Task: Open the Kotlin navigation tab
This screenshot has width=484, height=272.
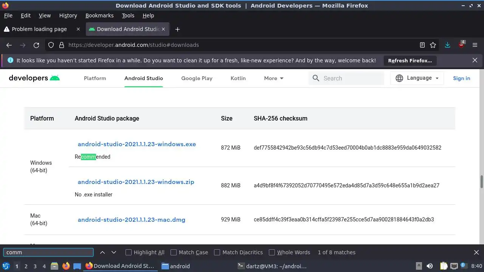Action: pyautogui.click(x=238, y=78)
